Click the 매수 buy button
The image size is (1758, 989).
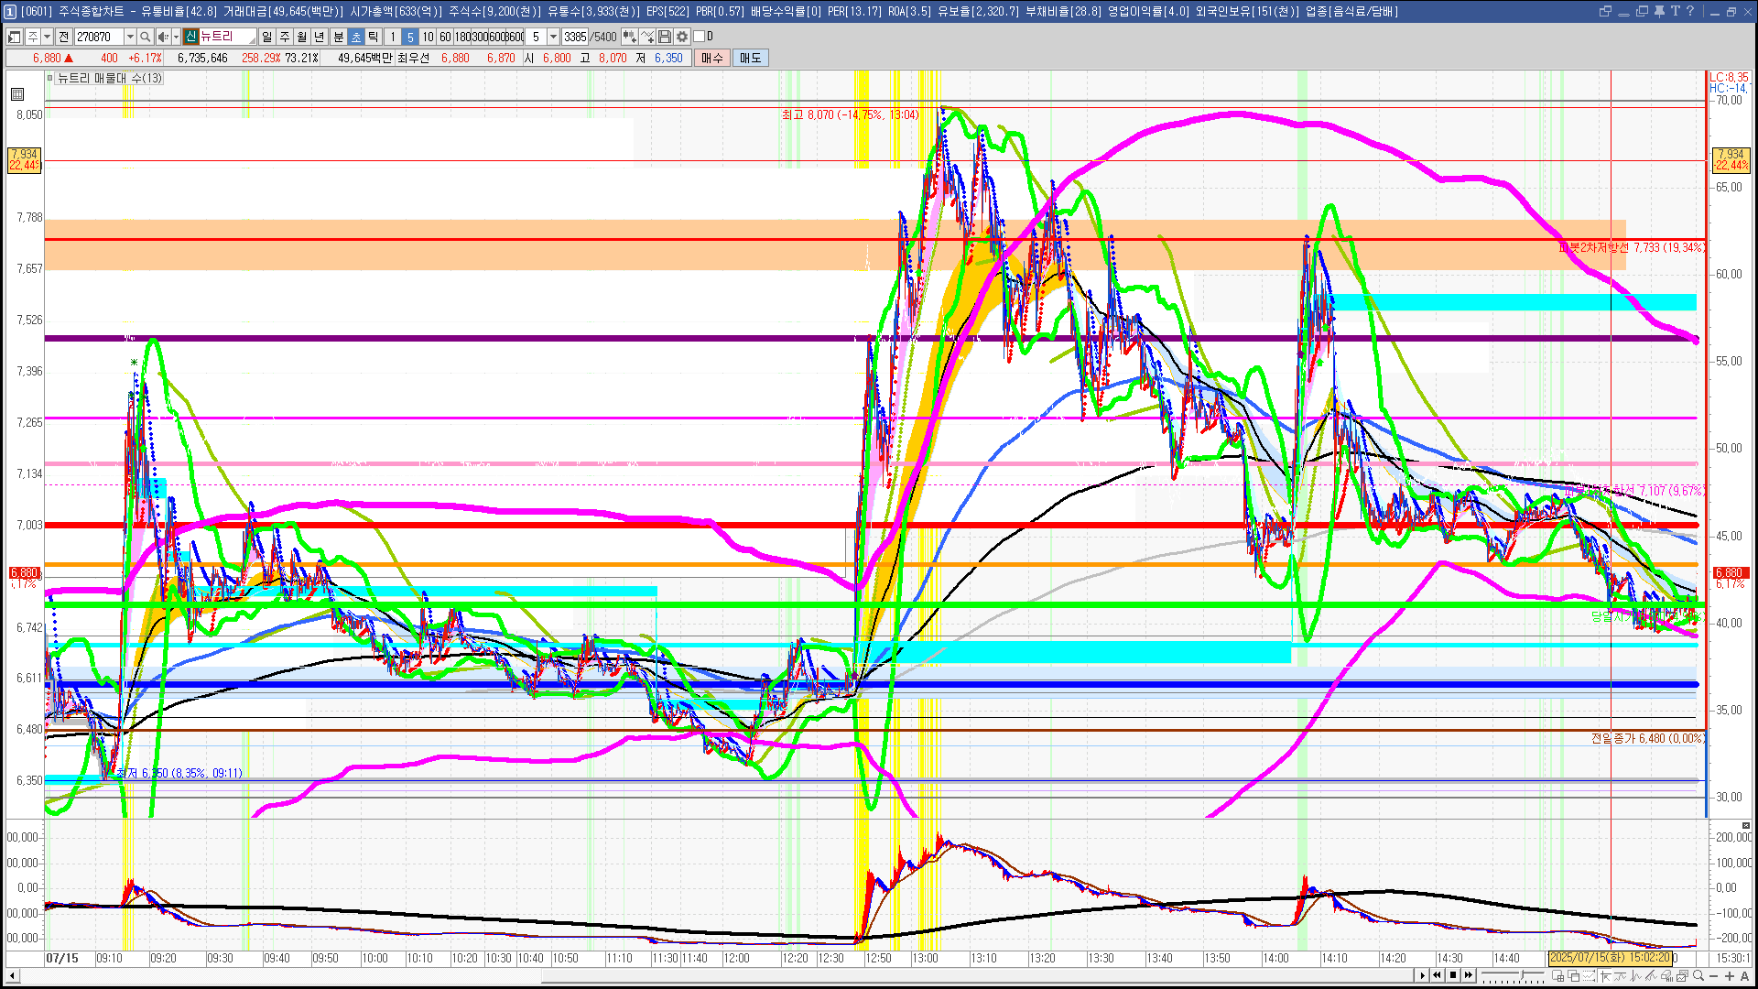pyautogui.click(x=712, y=58)
